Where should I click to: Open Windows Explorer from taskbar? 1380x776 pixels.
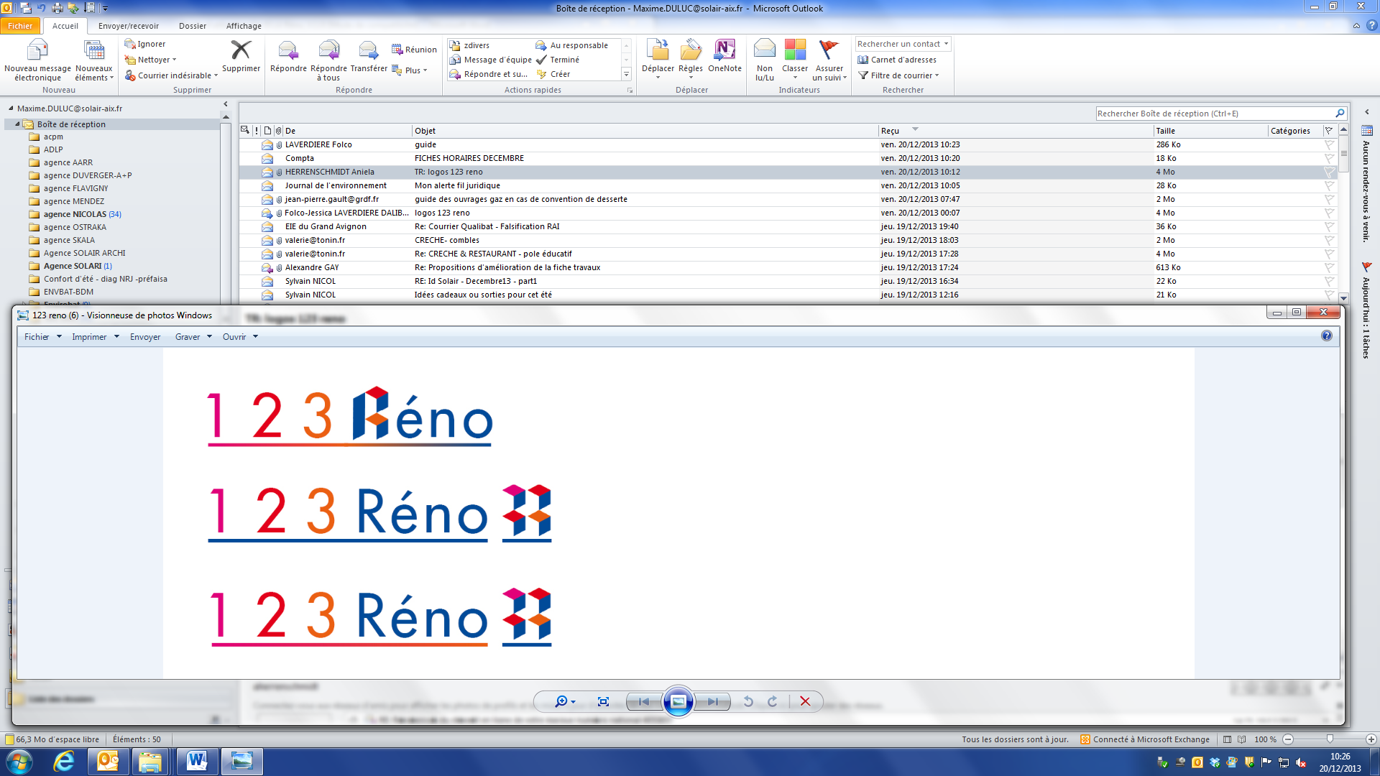point(150,762)
